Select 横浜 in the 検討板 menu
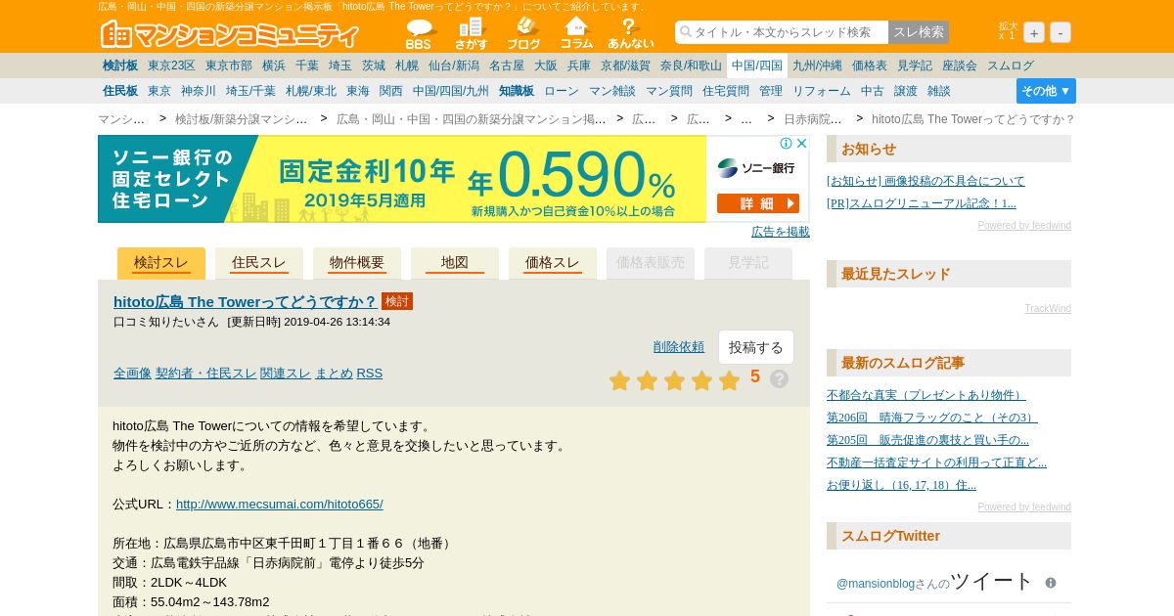The image size is (1174, 616). coord(274,66)
